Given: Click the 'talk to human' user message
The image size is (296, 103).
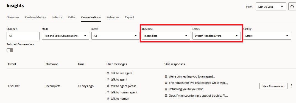Looking at the screenshot, I should pyautogui.click(x=120, y=99).
